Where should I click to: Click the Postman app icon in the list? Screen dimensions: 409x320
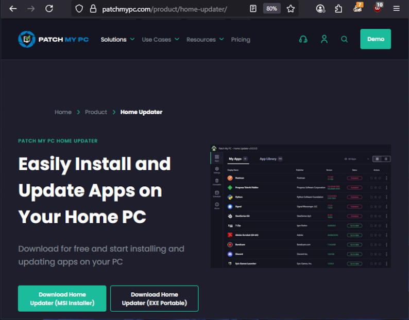click(x=230, y=178)
